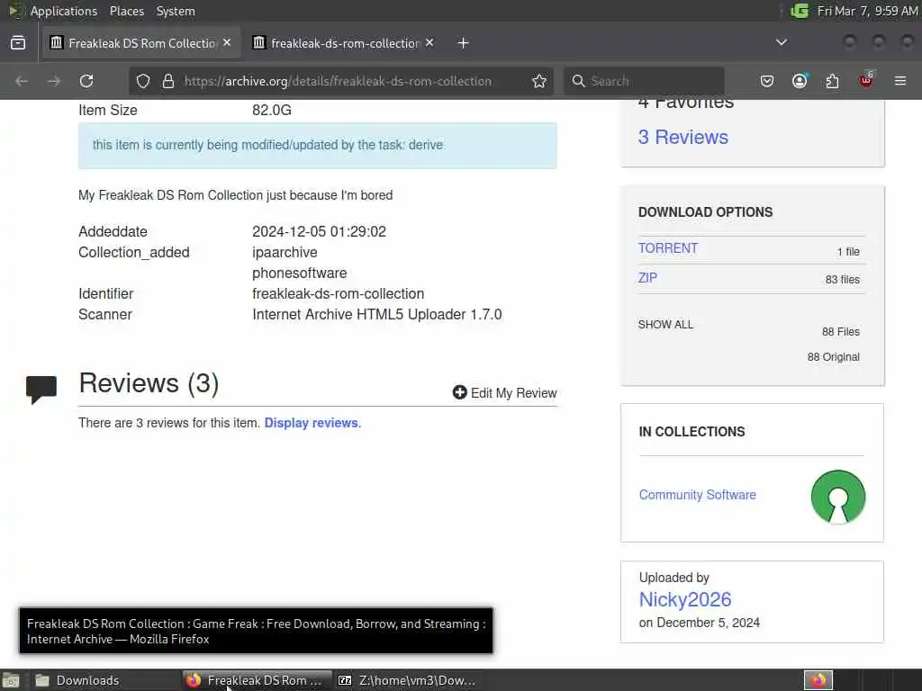Switch to freakleak-ds-rom-collection tab

[x=345, y=43]
